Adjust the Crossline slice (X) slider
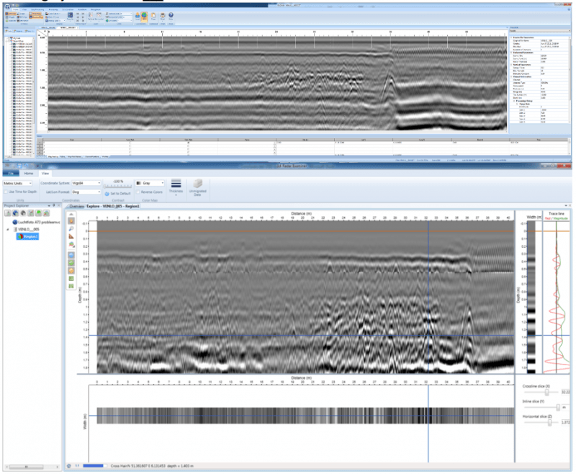This screenshot has width=576, height=474. coord(546,392)
